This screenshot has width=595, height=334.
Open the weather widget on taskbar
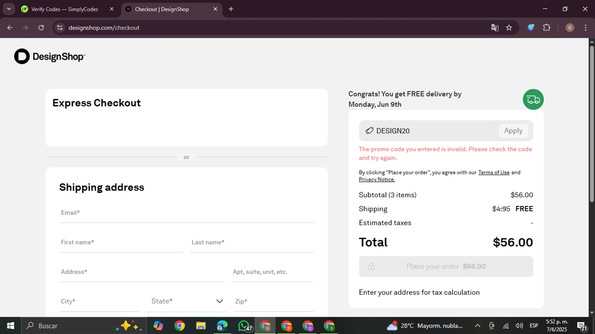coord(424,326)
